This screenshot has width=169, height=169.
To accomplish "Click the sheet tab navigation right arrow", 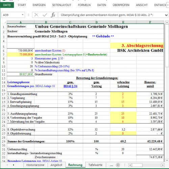I will tap(14, 165).
